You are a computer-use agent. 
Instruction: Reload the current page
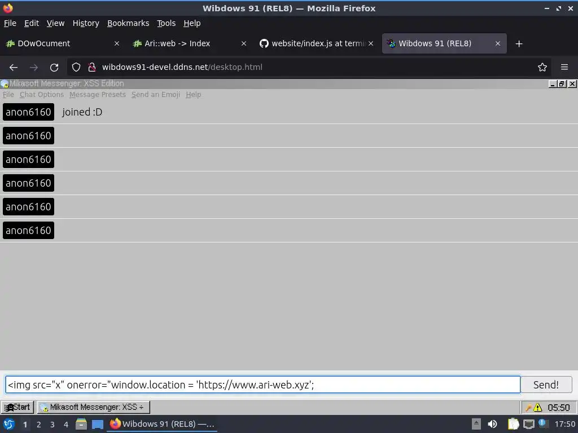coord(54,68)
